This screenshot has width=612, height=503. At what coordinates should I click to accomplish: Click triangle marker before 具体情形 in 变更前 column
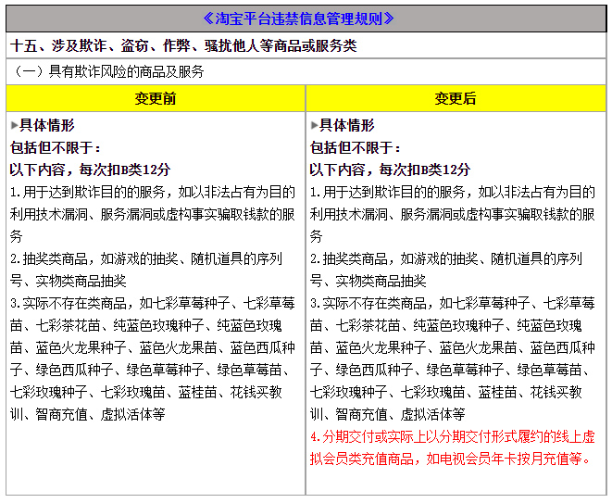15,125
